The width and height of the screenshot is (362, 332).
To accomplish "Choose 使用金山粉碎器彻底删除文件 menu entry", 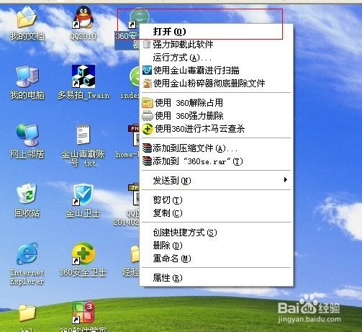I will pyautogui.click(x=216, y=84).
